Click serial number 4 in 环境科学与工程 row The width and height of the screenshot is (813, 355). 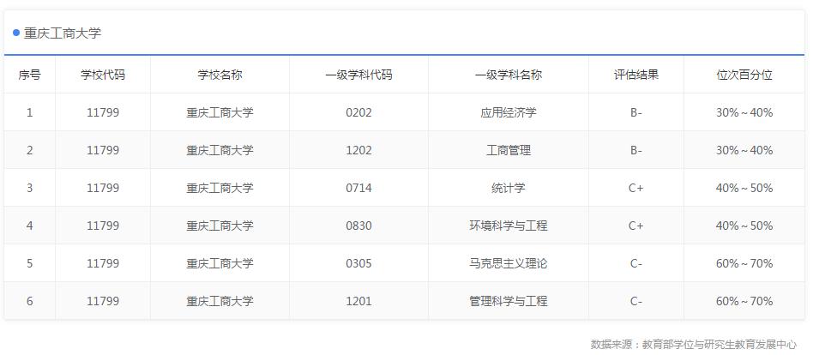point(29,226)
